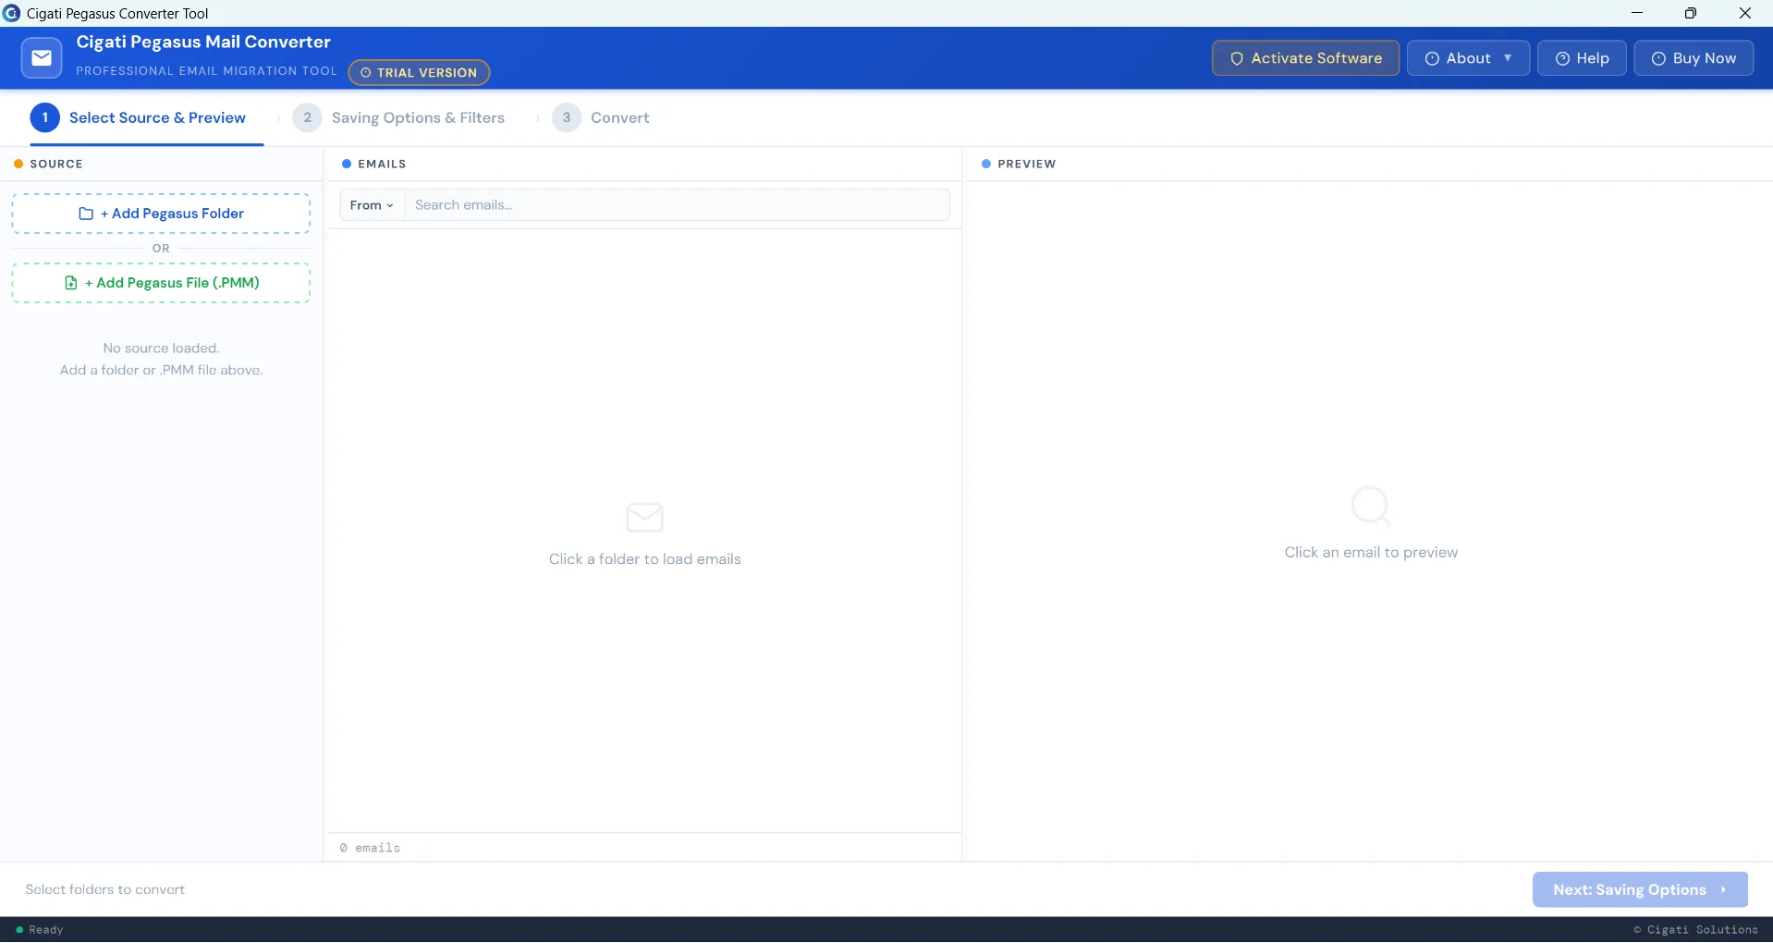The width and height of the screenshot is (1773, 943).
Task: Click the magnifier icon in the preview pane
Action: (1371, 507)
